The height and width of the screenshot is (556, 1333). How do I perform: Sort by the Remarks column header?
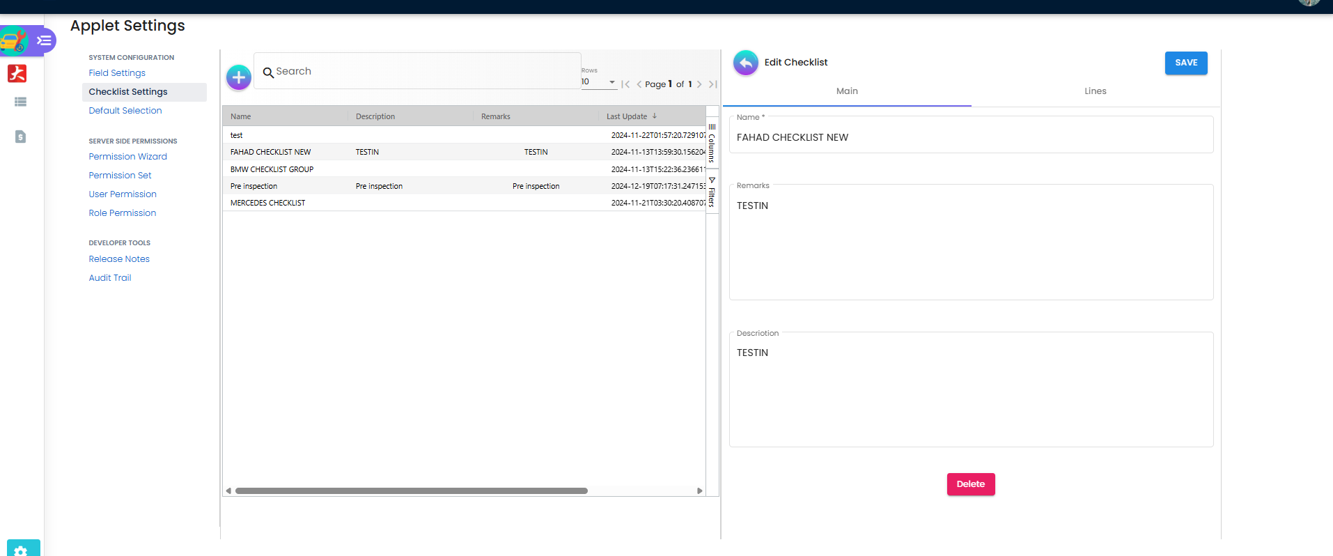coord(496,116)
